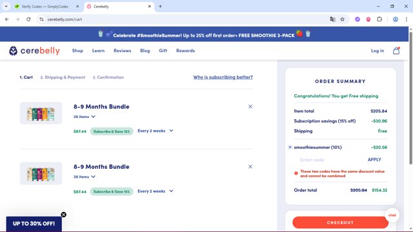Go back in browser history

tap(7, 19)
